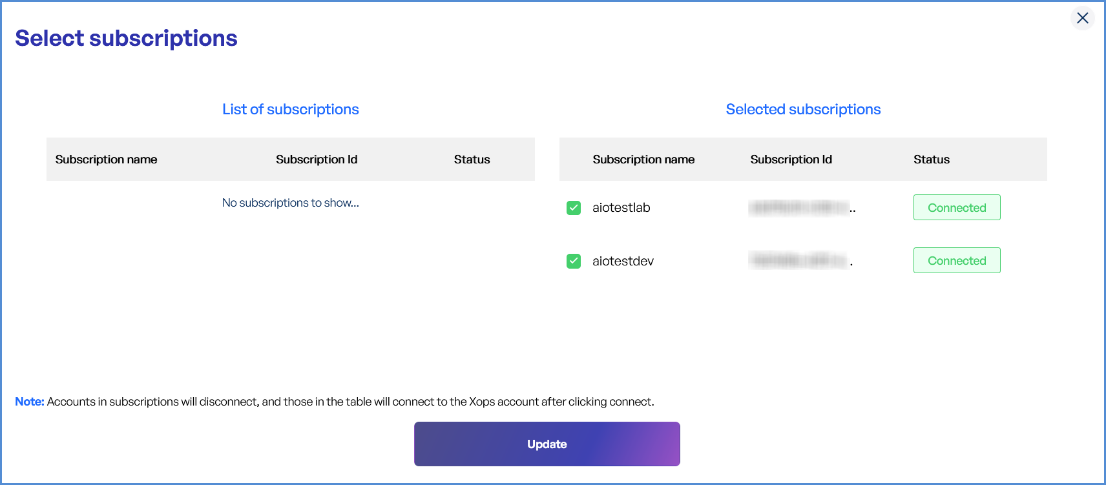Viewport: 1106px width, 485px height.
Task: Click Status header in left table
Action: [472, 160]
